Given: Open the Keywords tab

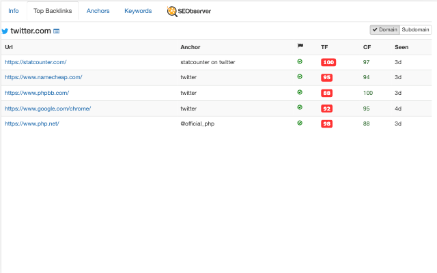Looking at the screenshot, I should 138,11.
